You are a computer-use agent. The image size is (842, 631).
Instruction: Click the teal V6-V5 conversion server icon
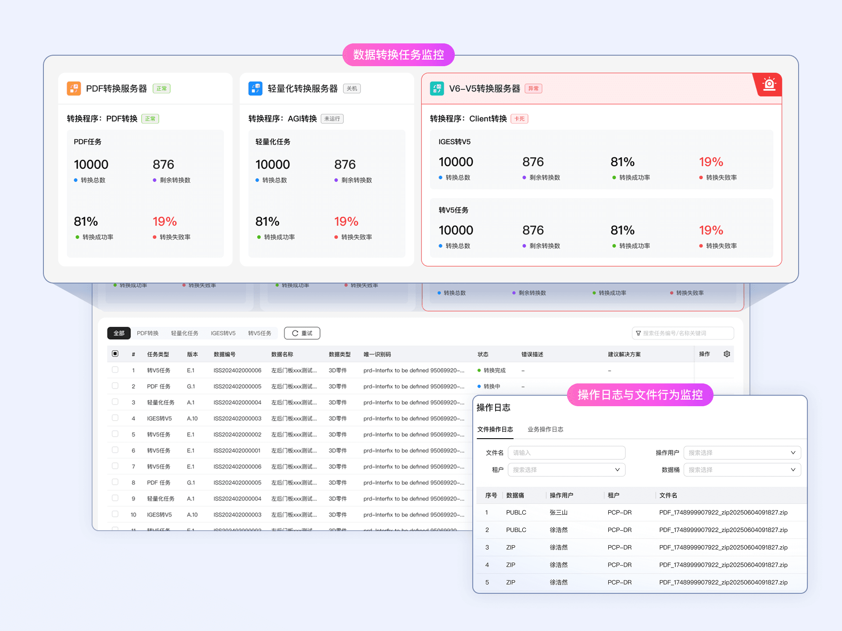click(x=437, y=88)
